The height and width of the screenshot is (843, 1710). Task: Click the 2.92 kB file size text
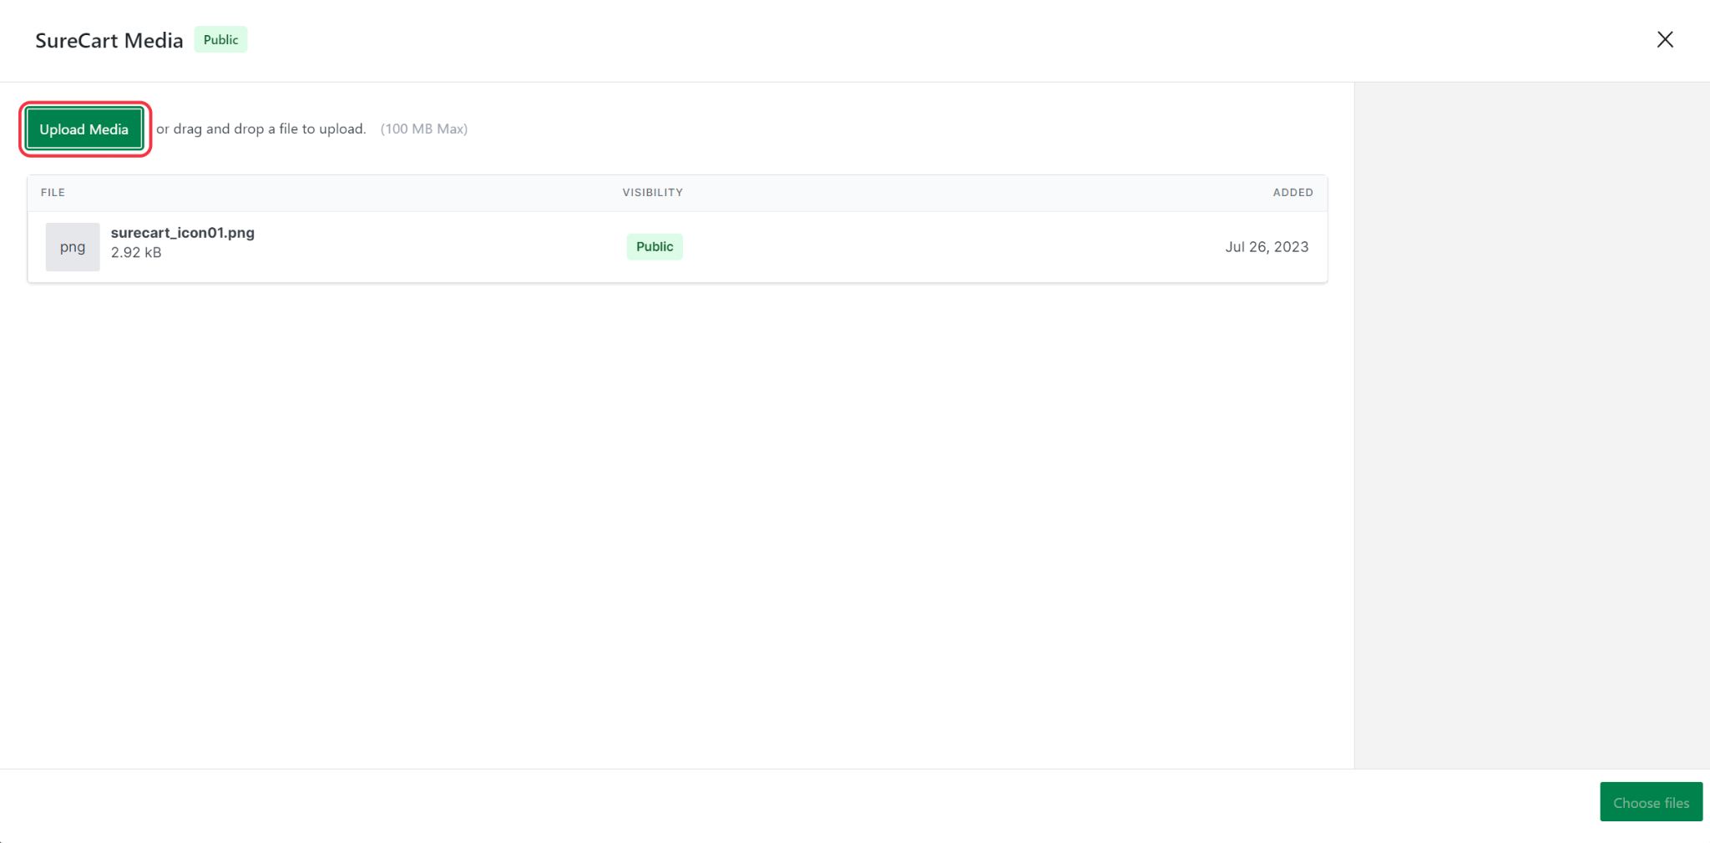tap(136, 253)
